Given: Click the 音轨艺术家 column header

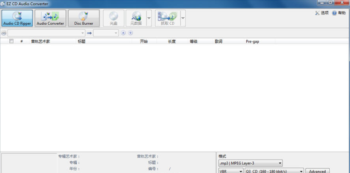Looking at the screenshot, I should [x=52, y=42].
